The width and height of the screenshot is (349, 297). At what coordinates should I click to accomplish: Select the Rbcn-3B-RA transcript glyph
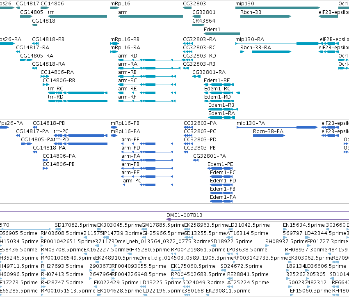266,52
